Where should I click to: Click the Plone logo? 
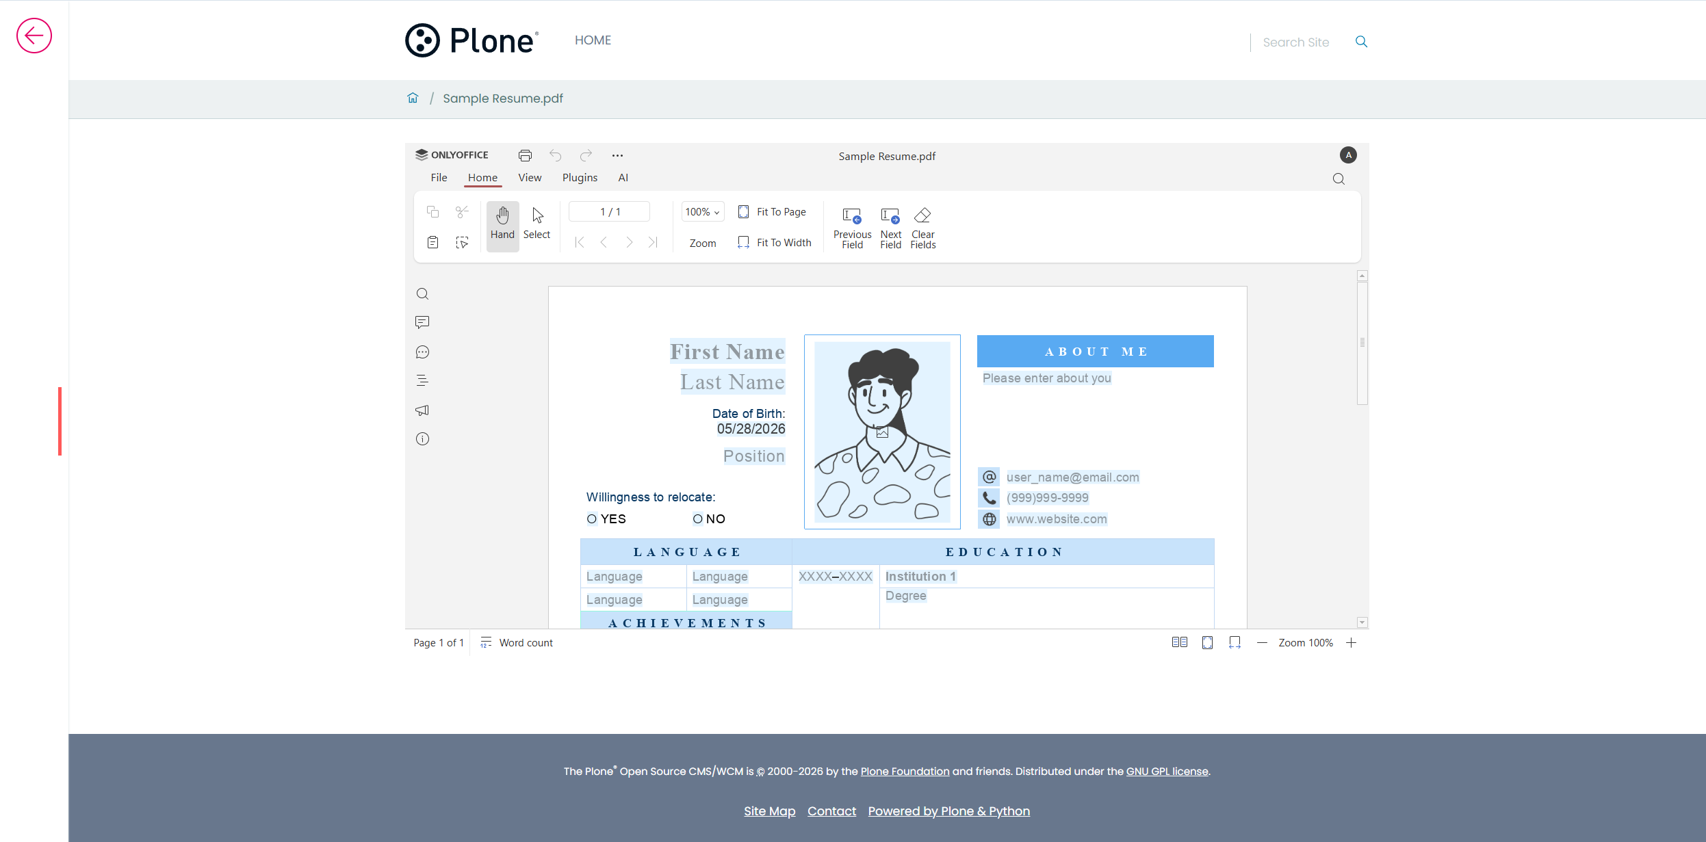coord(472,40)
